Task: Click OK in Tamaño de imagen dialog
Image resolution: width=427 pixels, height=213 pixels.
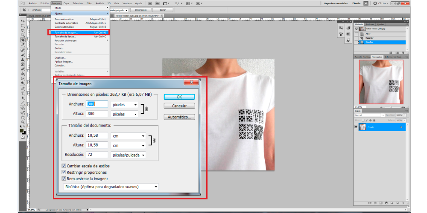Action: (x=179, y=97)
